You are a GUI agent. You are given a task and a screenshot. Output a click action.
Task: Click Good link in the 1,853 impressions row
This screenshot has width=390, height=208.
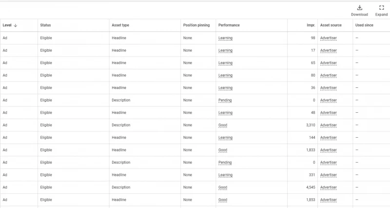[x=223, y=200]
